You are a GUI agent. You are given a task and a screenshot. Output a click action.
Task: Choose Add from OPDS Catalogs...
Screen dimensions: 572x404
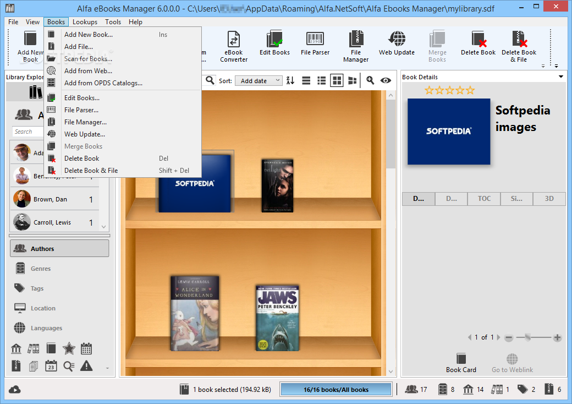(123, 83)
